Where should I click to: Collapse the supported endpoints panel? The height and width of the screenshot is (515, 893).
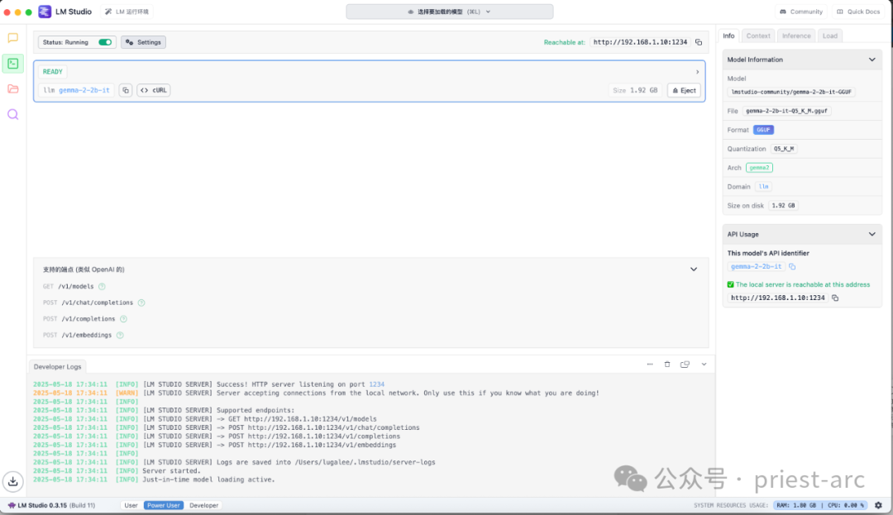[694, 269]
